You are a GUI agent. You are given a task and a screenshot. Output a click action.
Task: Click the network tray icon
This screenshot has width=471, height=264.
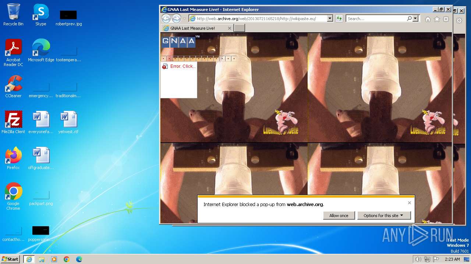(427, 259)
